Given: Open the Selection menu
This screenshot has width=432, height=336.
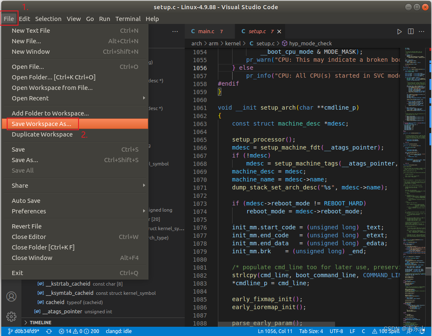Looking at the screenshot, I should pyautogui.click(x=48, y=19).
